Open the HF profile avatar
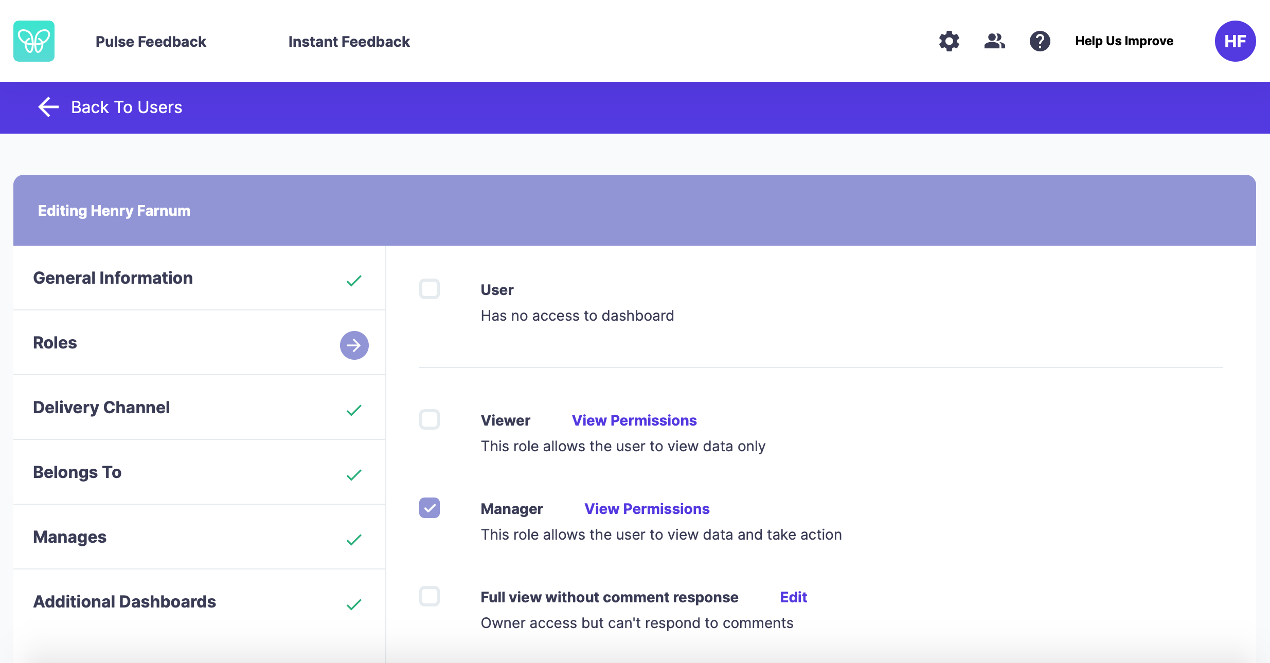This screenshot has height=663, width=1270. click(1235, 41)
